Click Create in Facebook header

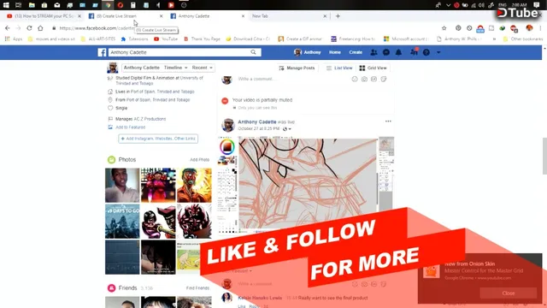356,52
